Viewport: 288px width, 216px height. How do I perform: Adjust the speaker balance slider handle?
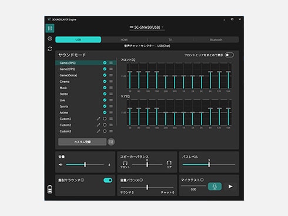coord(147,164)
